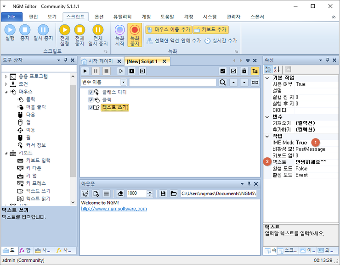Click 전체 일시 중지 pause-all icon
This screenshot has width=340, height=265.
coord(98,35)
